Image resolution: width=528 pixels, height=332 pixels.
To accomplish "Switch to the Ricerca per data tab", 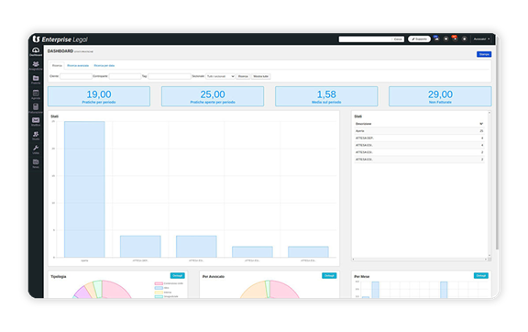I will (104, 65).
